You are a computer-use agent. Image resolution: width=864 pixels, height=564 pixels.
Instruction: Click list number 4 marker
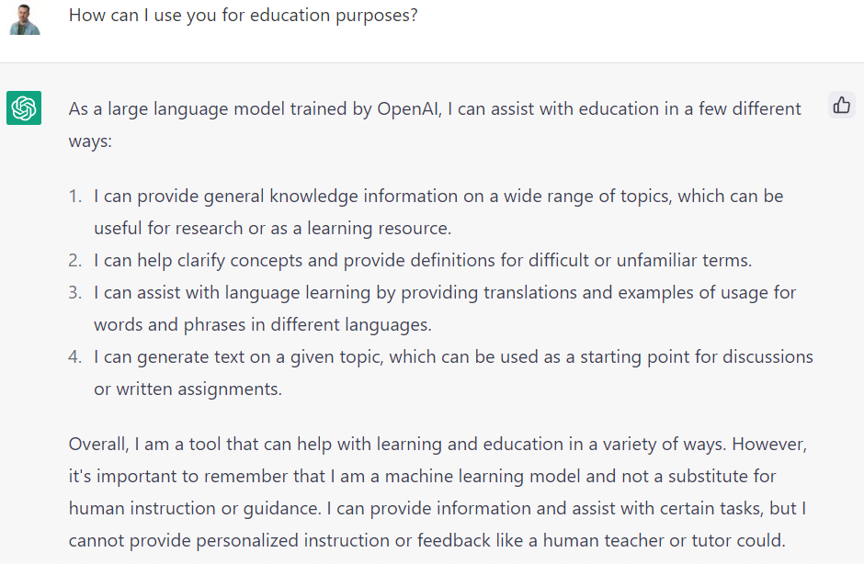pos(75,356)
